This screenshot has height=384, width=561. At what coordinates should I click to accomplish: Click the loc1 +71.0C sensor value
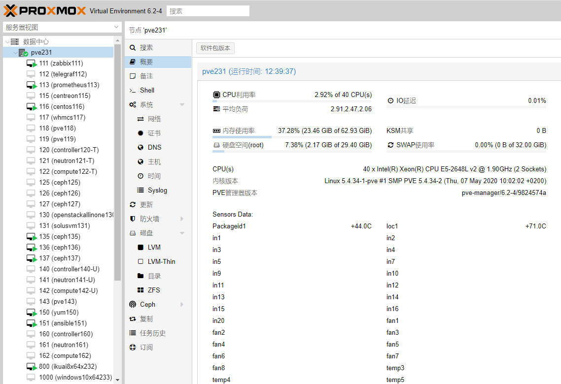535,226
